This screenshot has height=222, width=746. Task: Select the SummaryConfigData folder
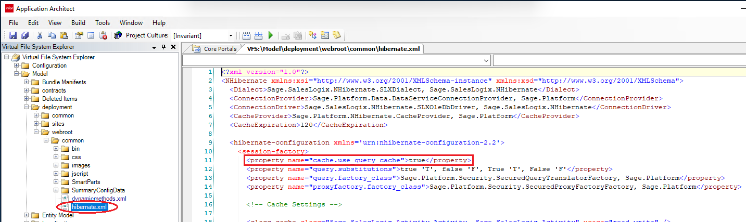98,190
